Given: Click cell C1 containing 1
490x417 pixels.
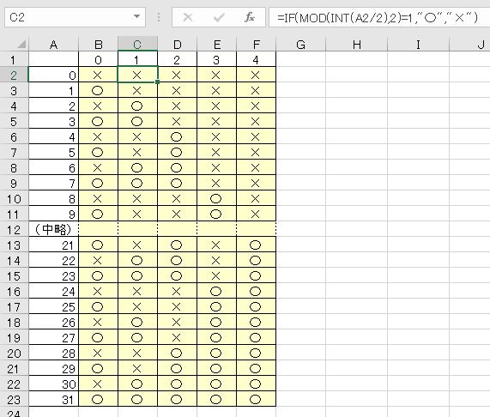Looking at the screenshot, I should (x=137, y=59).
